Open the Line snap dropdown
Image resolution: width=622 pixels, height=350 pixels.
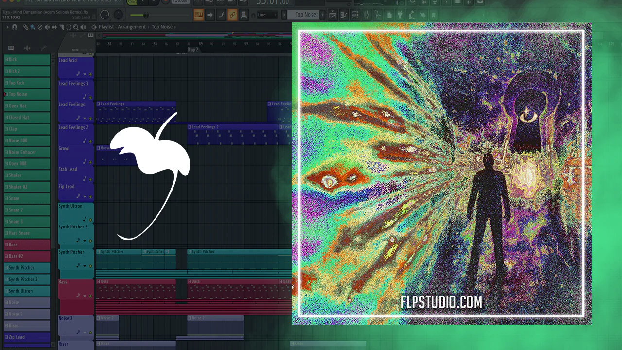pyautogui.click(x=268, y=15)
